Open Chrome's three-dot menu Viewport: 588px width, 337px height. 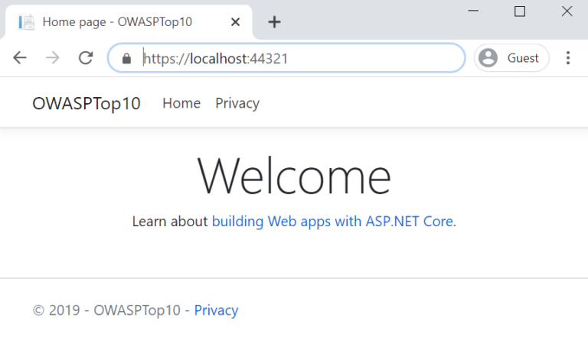pos(568,58)
